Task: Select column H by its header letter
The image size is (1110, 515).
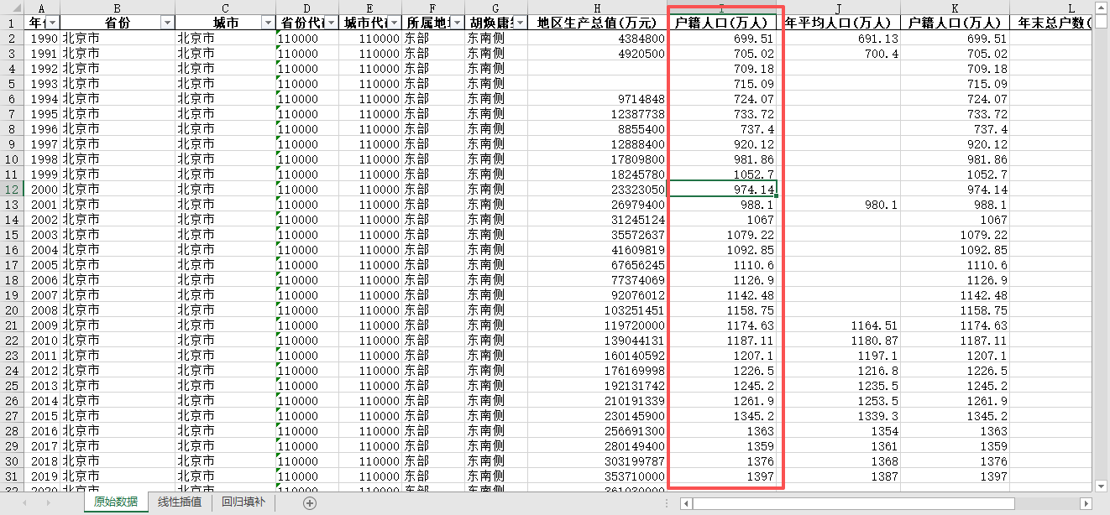Action: pos(597,8)
